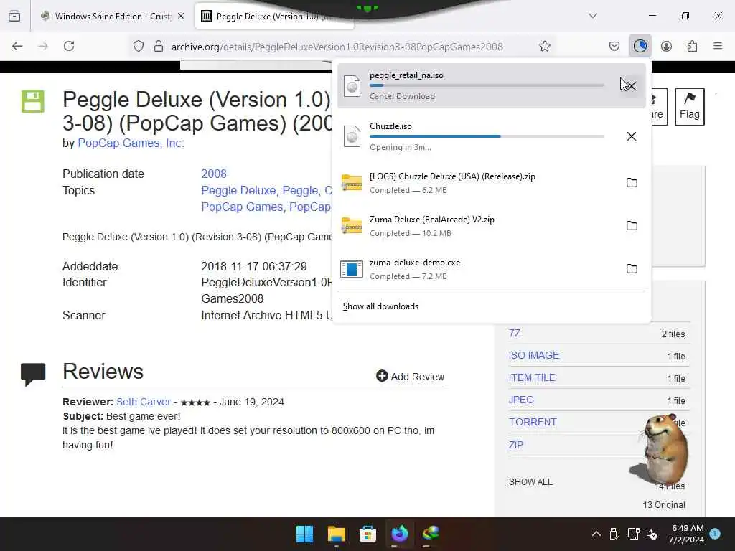Open Microsoft Store from the taskbar

[368, 534]
